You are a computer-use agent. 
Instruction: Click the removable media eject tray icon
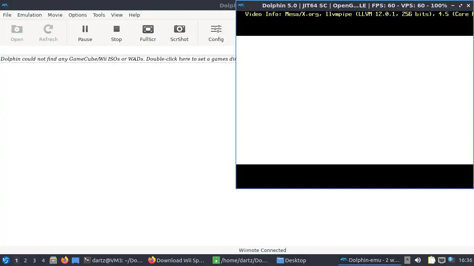click(x=407, y=260)
